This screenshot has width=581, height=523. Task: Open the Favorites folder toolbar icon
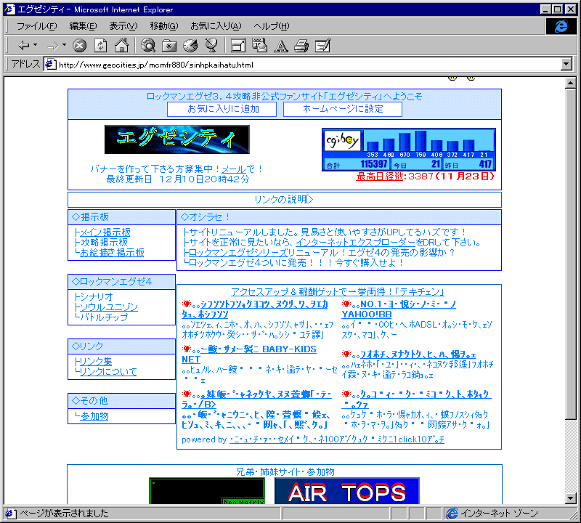click(169, 46)
